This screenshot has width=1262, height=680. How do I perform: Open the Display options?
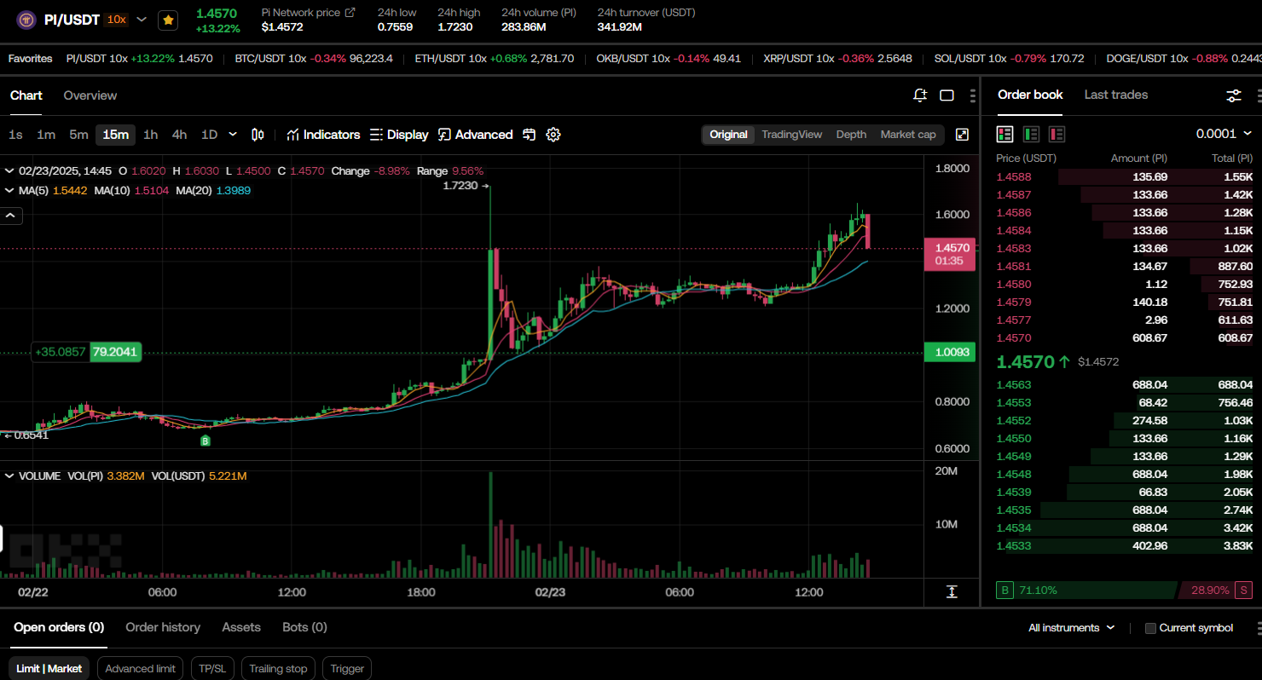(399, 135)
